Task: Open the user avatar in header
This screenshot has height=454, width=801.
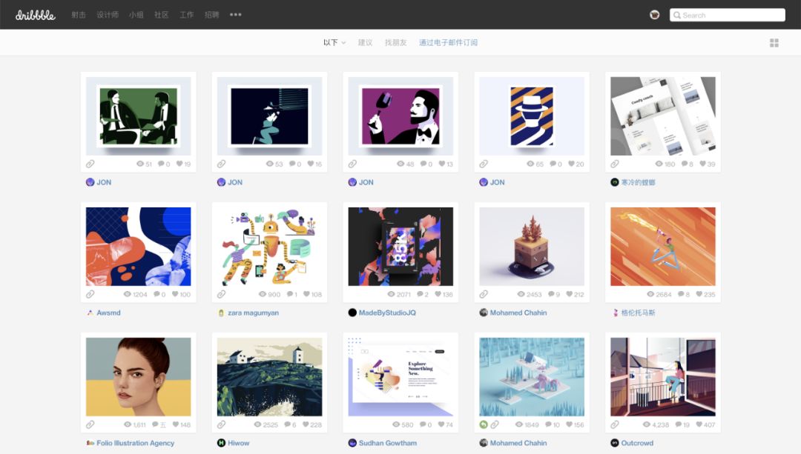Action: (654, 15)
